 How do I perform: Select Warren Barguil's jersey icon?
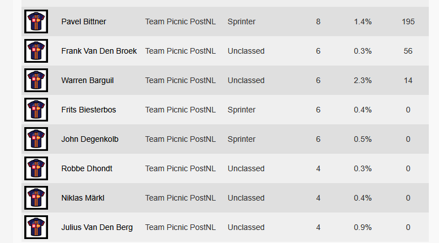point(36,80)
